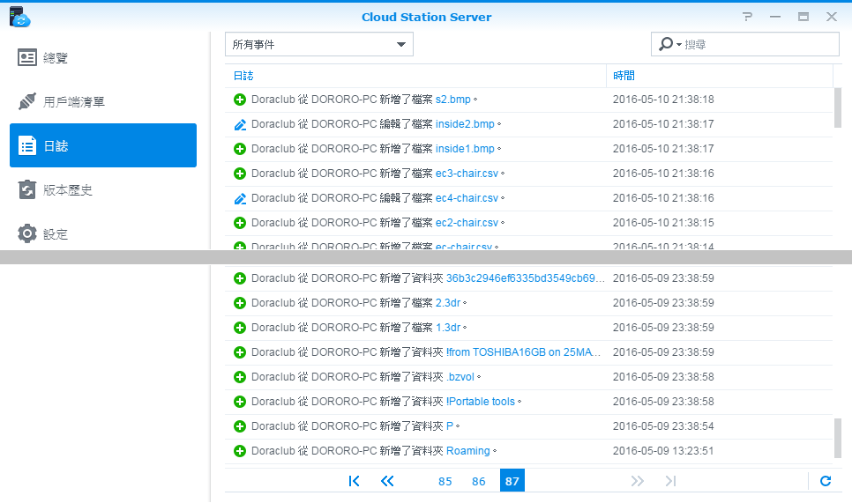Select the 日誌 log section
Viewport: 852px width, 503px height.
click(x=103, y=145)
